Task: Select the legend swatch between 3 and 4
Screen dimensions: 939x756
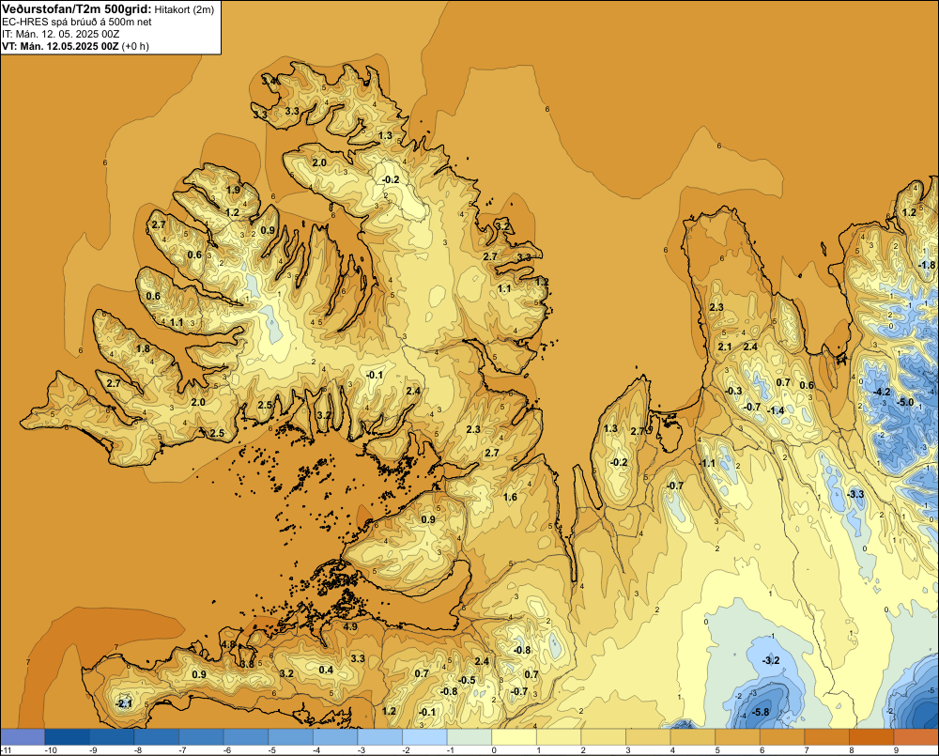Action: 649,737
